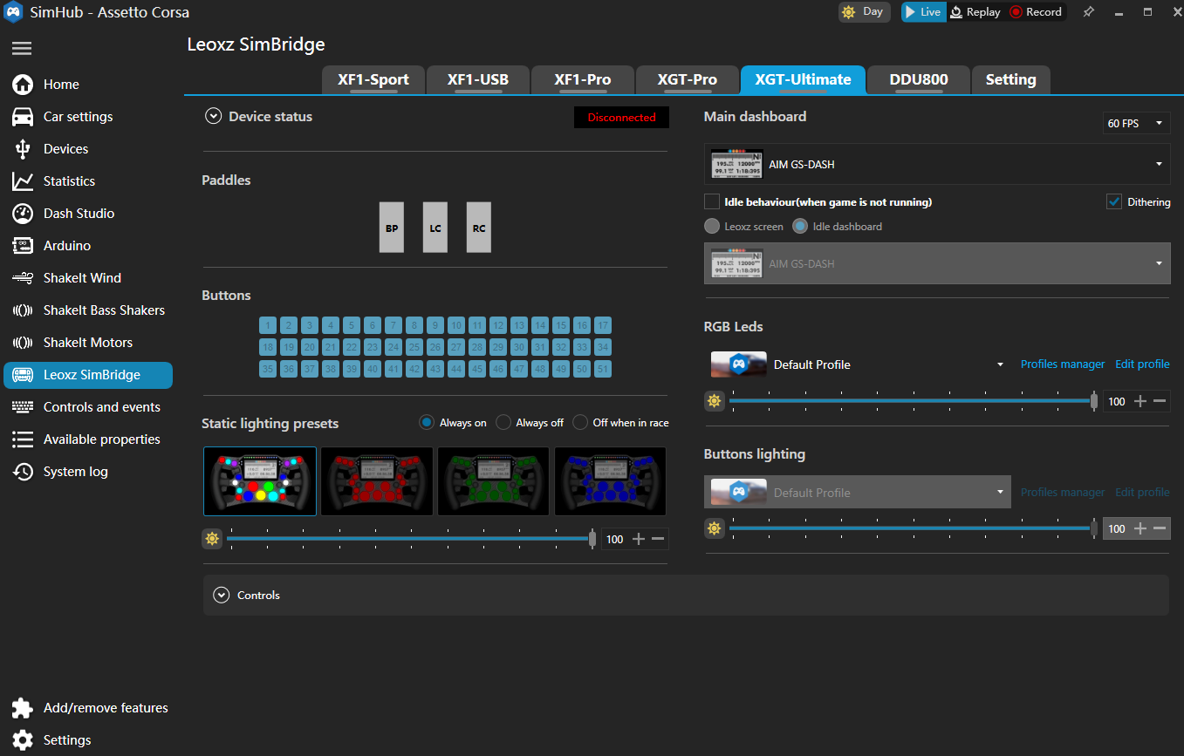Click the ShakeIt Wind icon
This screenshot has height=756, width=1184.
(x=23, y=278)
